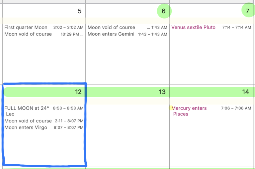Open Moon void of course on the 5th

[28, 34]
